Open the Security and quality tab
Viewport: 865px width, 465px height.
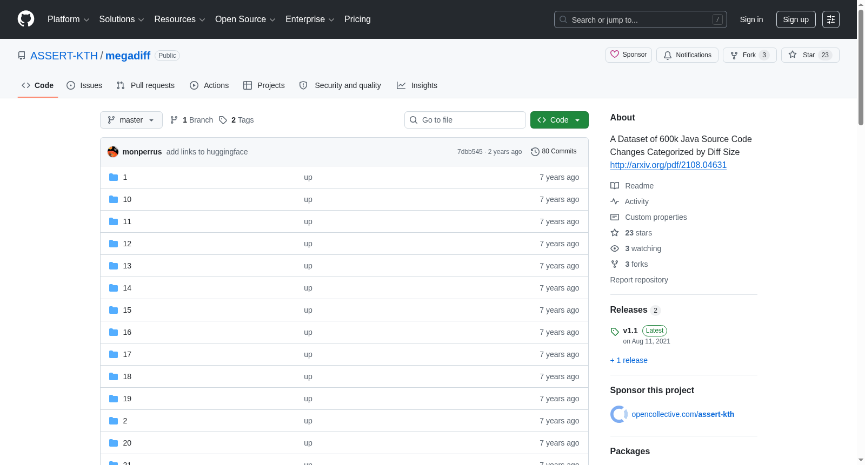point(340,85)
